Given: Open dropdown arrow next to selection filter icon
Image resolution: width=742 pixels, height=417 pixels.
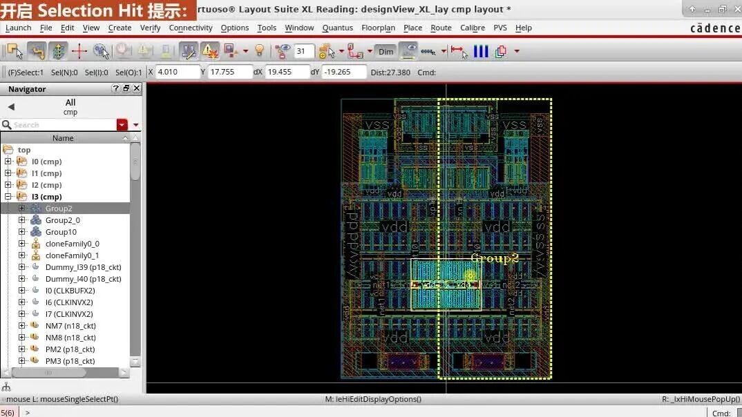Looking at the screenshot, I should [x=341, y=51].
